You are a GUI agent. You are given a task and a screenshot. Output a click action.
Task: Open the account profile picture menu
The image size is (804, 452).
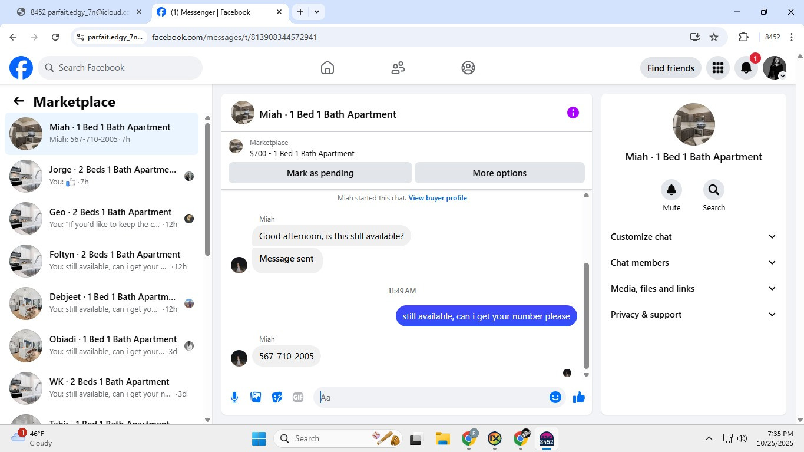[x=775, y=68]
